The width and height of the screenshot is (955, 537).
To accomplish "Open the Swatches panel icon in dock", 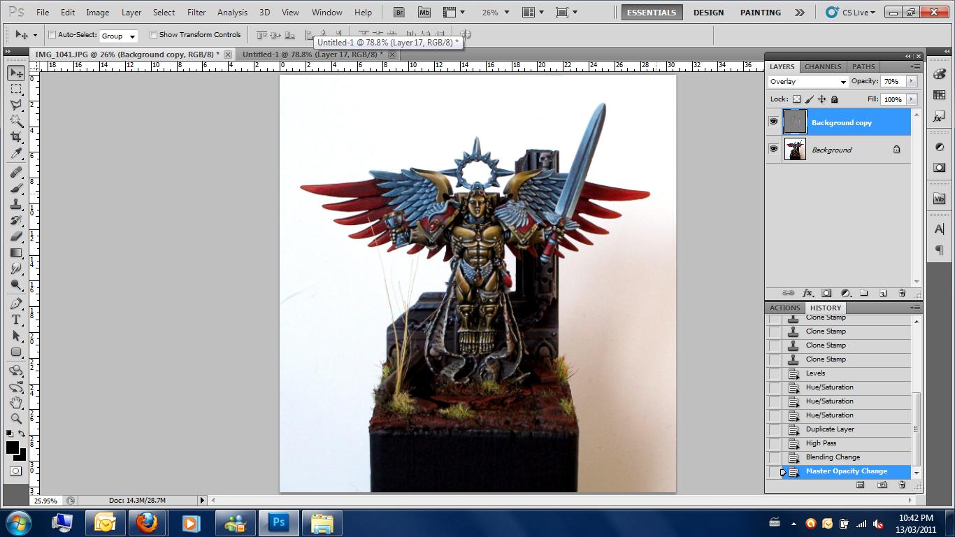I will pyautogui.click(x=939, y=95).
